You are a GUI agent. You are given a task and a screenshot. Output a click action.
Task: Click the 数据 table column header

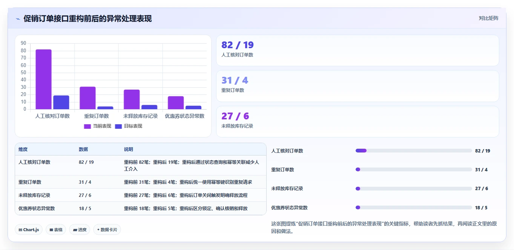click(83, 149)
